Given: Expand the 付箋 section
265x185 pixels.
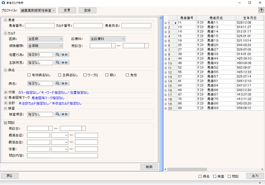Looking at the screenshot, I should 6,92.
